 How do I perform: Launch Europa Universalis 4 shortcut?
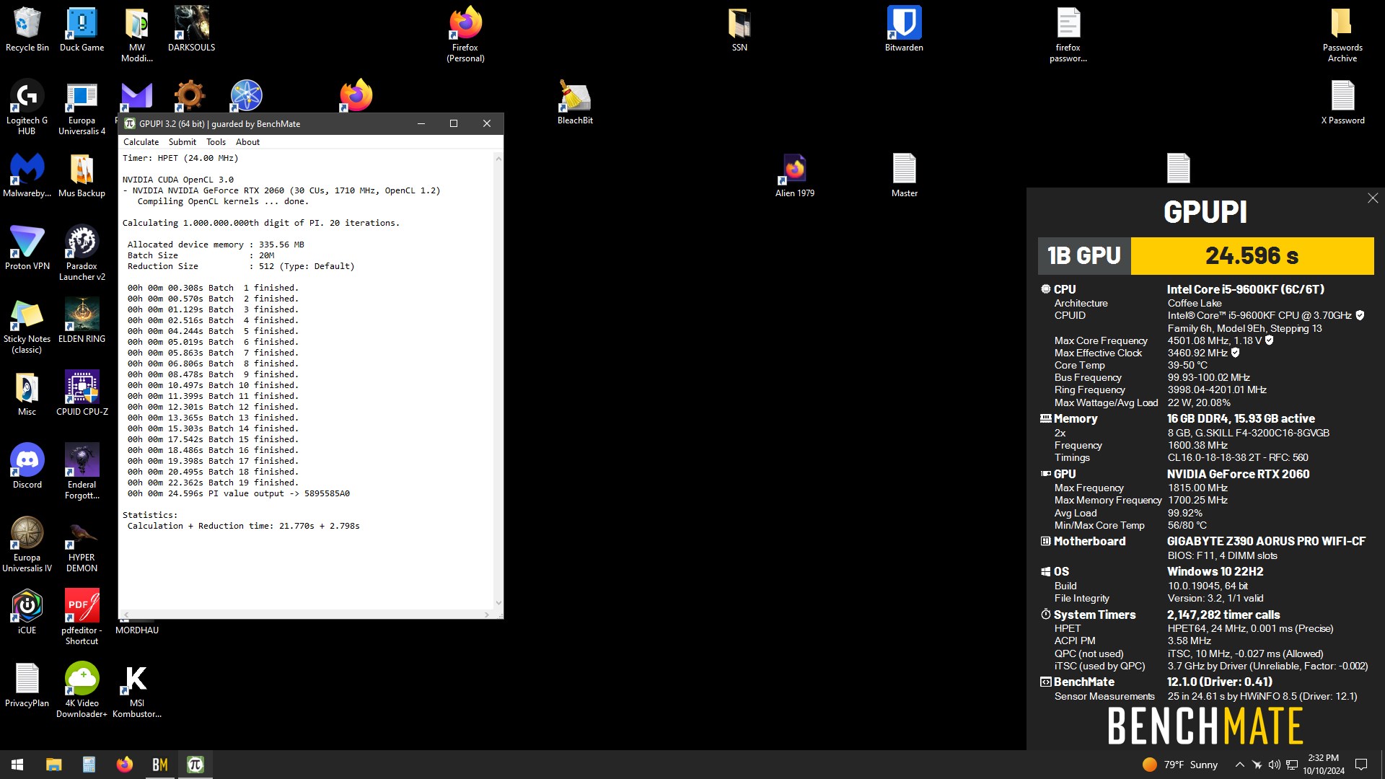pyautogui.click(x=82, y=107)
